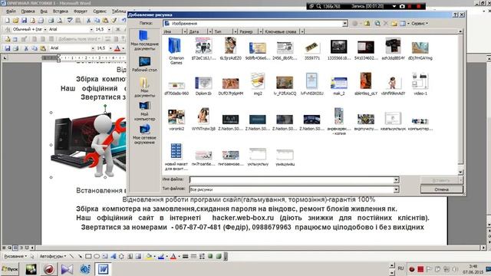491x276 pixels.
Task: Select the Rectangle tool in drawing toolbar
Action: 88,256
